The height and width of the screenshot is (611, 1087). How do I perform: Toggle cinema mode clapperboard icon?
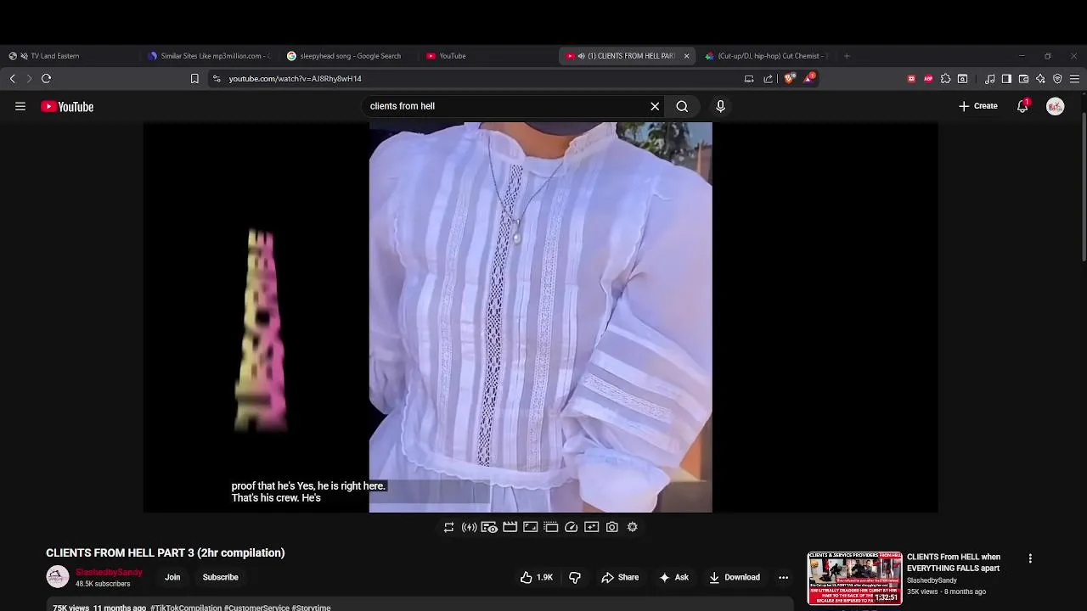[x=510, y=527]
